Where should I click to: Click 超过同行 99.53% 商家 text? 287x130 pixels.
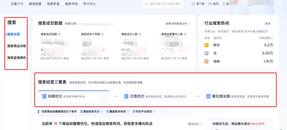tap(55, 58)
